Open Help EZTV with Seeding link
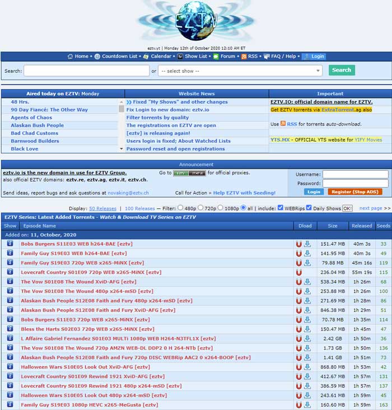Viewport: 392px width, 410px height. [244, 193]
